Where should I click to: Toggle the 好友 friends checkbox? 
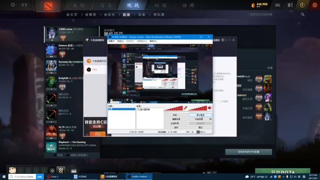click(55, 155)
